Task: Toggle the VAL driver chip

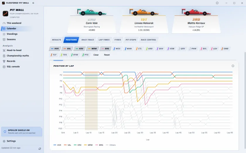Action: pyautogui.click(x=67, y=49)
